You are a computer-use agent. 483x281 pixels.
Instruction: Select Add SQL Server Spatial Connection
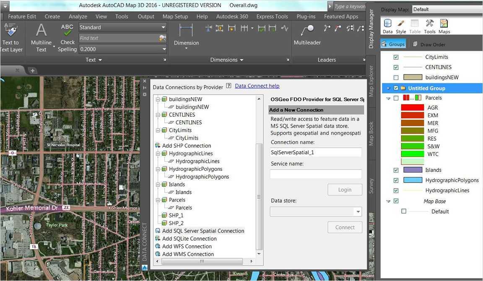tap(203, 231)
